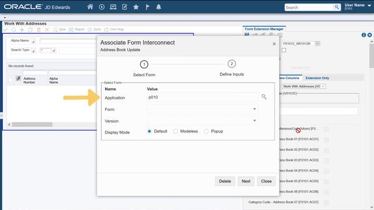The height and width of the screenshot is (210, 374).
Task: Switch to the View Columns tab
Action: pos(289,78)
